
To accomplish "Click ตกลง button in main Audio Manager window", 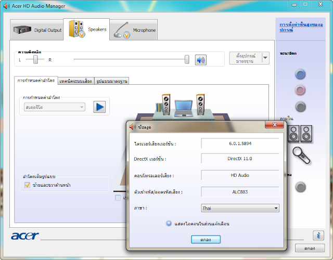I will 310,248.
